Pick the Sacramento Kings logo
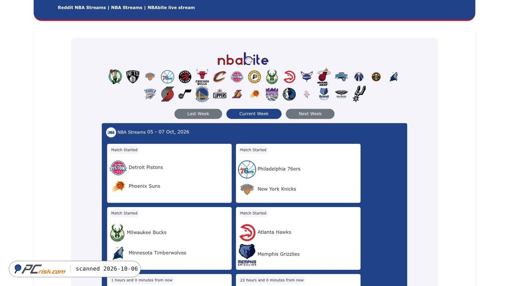This screenshot has width=509, height=286. click(272, 94)
